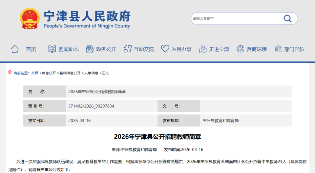Click the 发文日期 label cell
The width and height of the screenshot is (315, 173).
click(45, 121)
